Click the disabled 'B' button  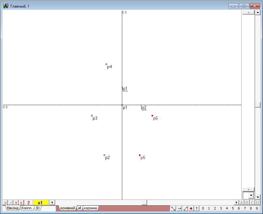(247, 203)
